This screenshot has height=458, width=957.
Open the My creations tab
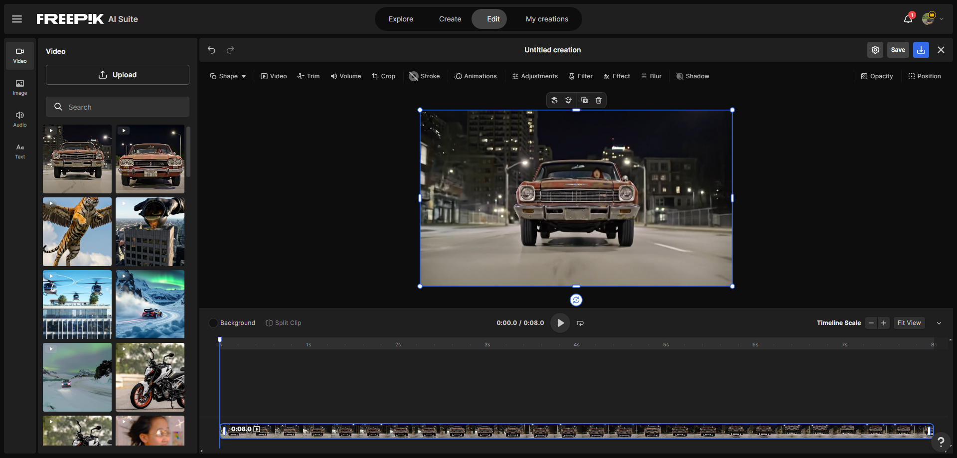(x=547, y=19)
